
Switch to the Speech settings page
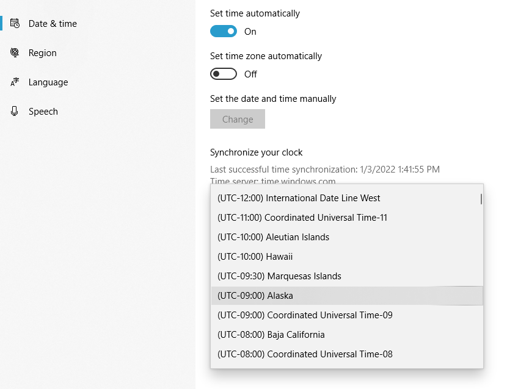pos(43,111)
